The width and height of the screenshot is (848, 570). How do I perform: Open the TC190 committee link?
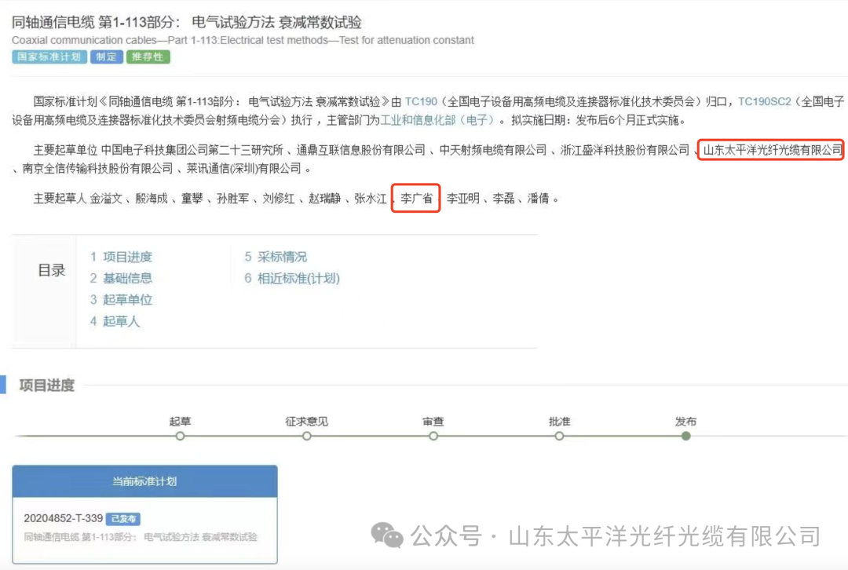coord(421,101)
